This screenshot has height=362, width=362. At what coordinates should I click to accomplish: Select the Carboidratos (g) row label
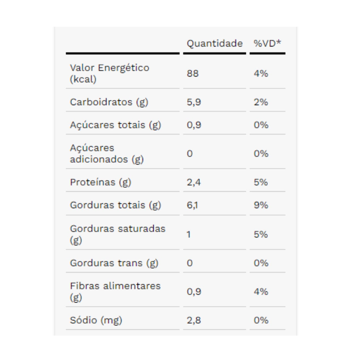pos(109,102)
